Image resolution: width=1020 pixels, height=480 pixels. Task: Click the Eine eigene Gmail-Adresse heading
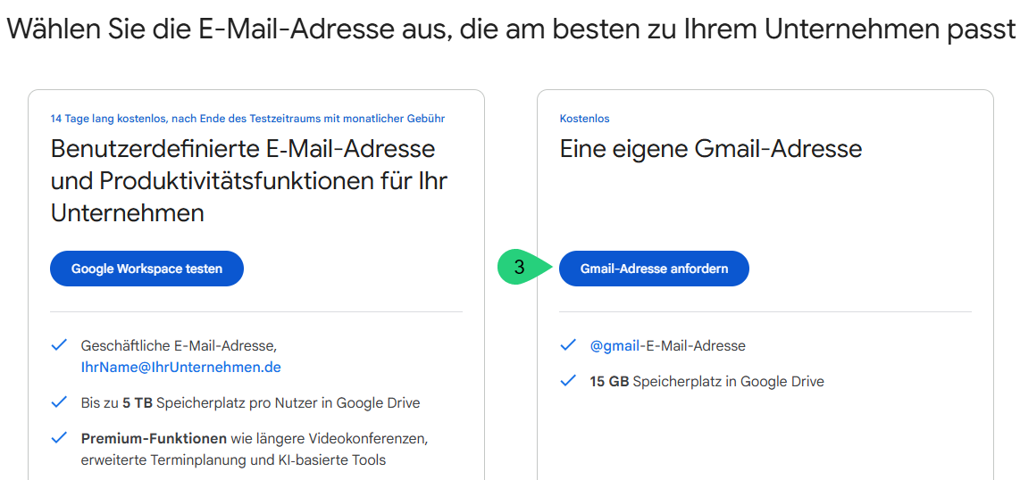click(710, 149)
